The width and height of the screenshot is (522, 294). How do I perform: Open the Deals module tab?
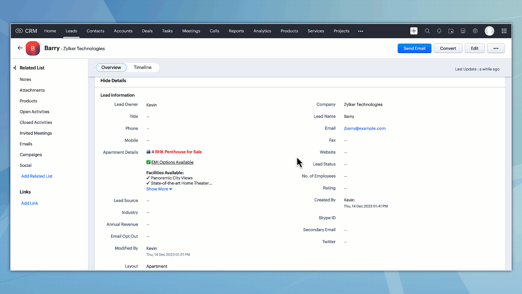pyautogui.click(x=147, y=31)
